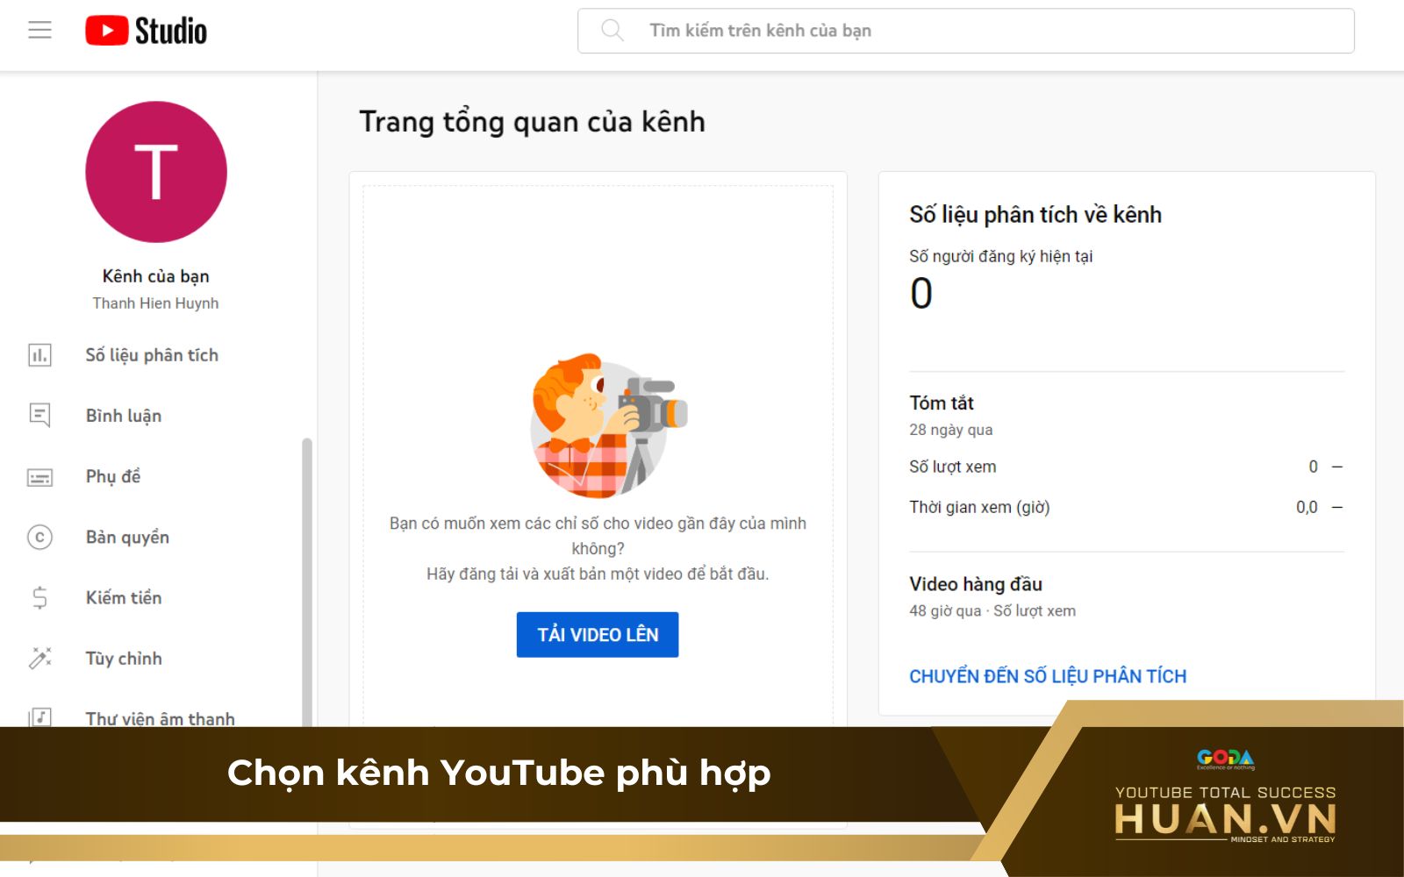
Task: Open Kiếm tiền section
Action: 124,598
